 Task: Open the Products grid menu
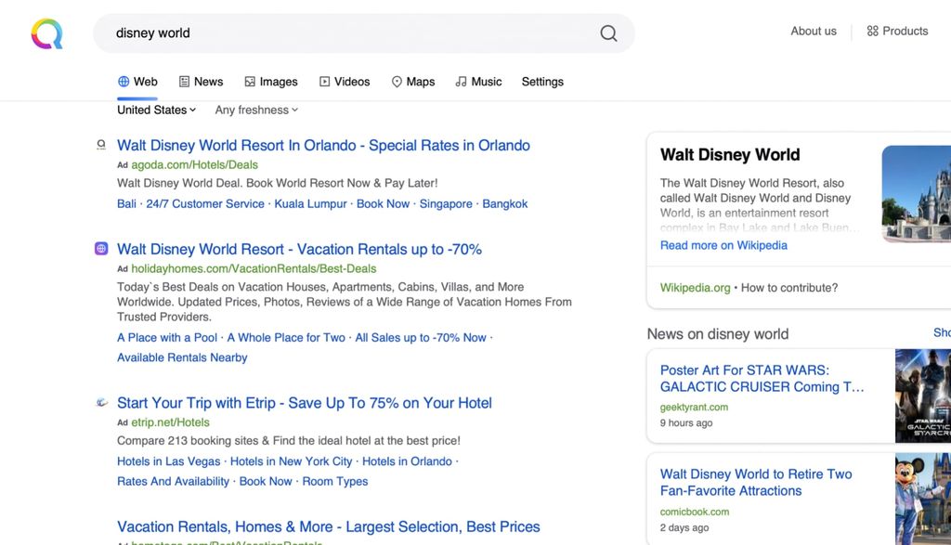pyautogui.click(x=897, y=31)
